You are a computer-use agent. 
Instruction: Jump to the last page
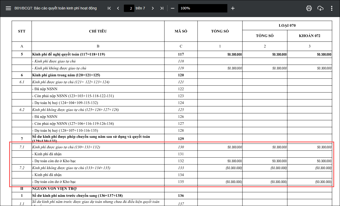162,8
